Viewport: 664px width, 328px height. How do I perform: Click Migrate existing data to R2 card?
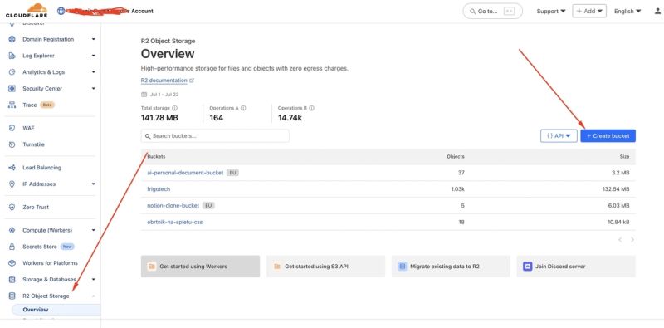pyautogui.click(x=451, y=267)
